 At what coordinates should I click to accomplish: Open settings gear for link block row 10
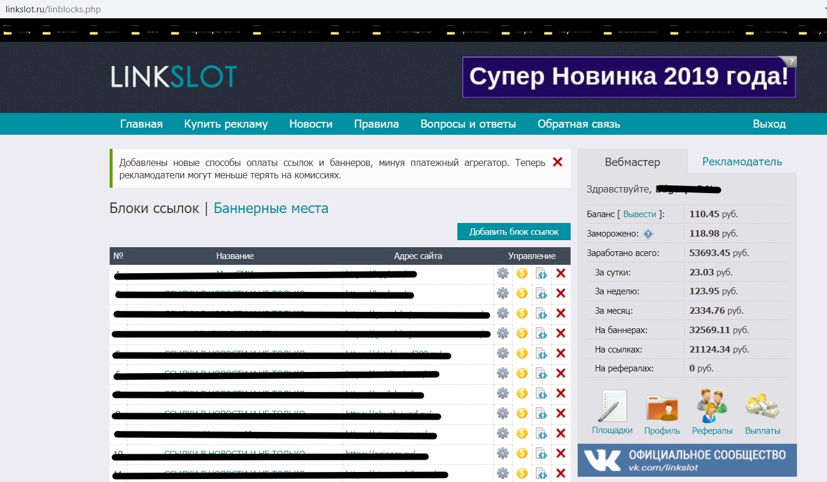(502, 453)
